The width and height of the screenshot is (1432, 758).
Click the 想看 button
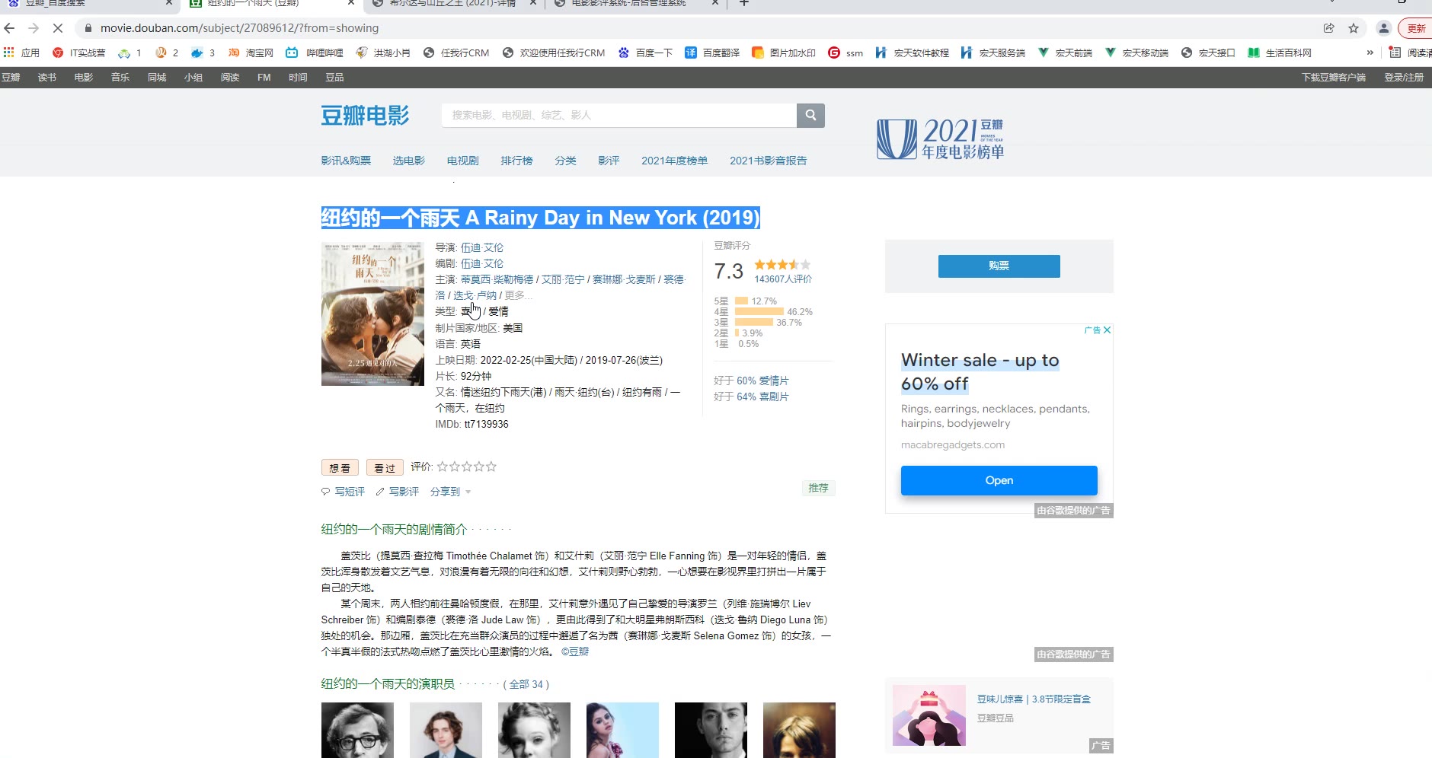340,467
